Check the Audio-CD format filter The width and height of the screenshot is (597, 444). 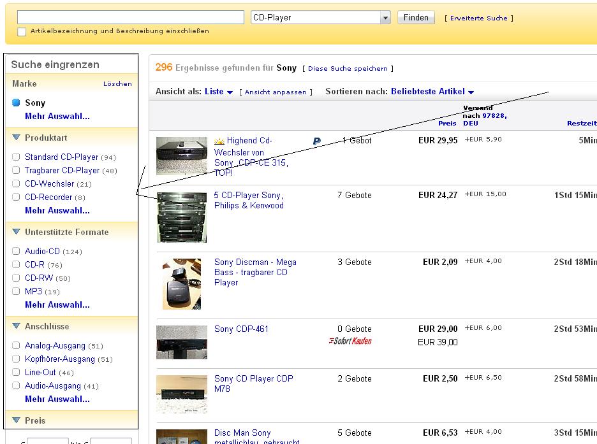(x=16, y=251)
